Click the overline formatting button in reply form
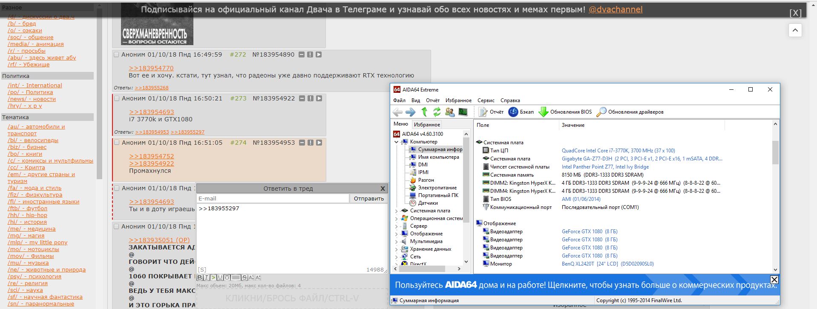817x309 pixels. pyautogui.click(x=227, y=278)
